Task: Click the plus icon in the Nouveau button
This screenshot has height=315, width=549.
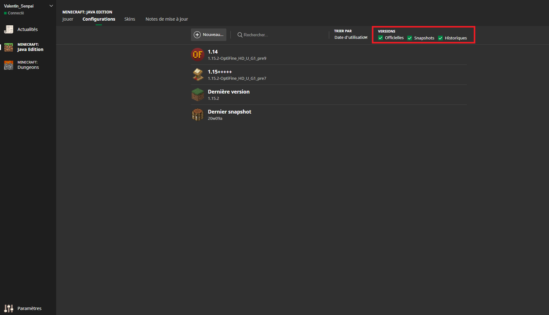Action: 197,35
